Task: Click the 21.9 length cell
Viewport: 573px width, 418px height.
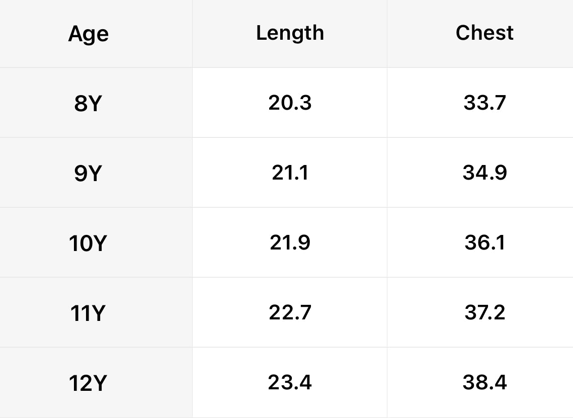Action: pos(290,242)
